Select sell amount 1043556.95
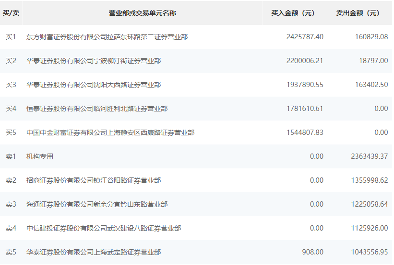Image resolution: width=394 pixels, height=265 pixels. (370, 252)
